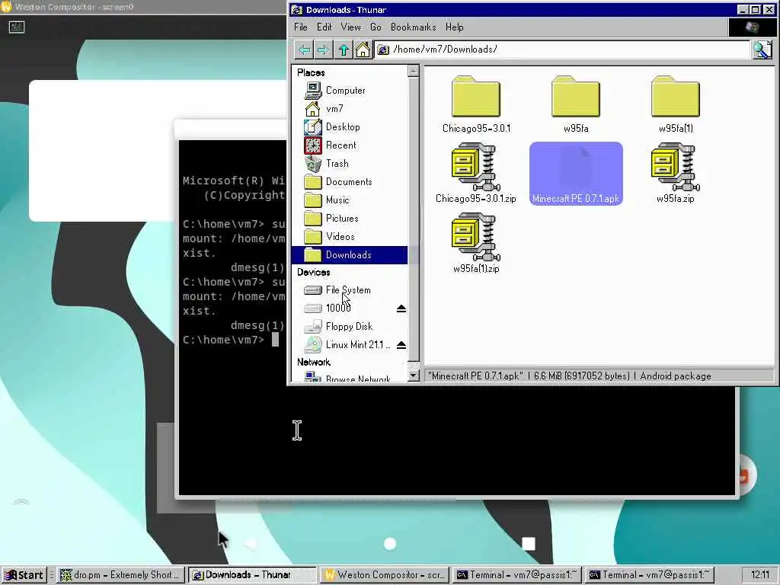Viewport: 780px width, 585px height.
Task: Click inside the terminal at the prompt
Action: pyautogui.click(x=275, y=340)
